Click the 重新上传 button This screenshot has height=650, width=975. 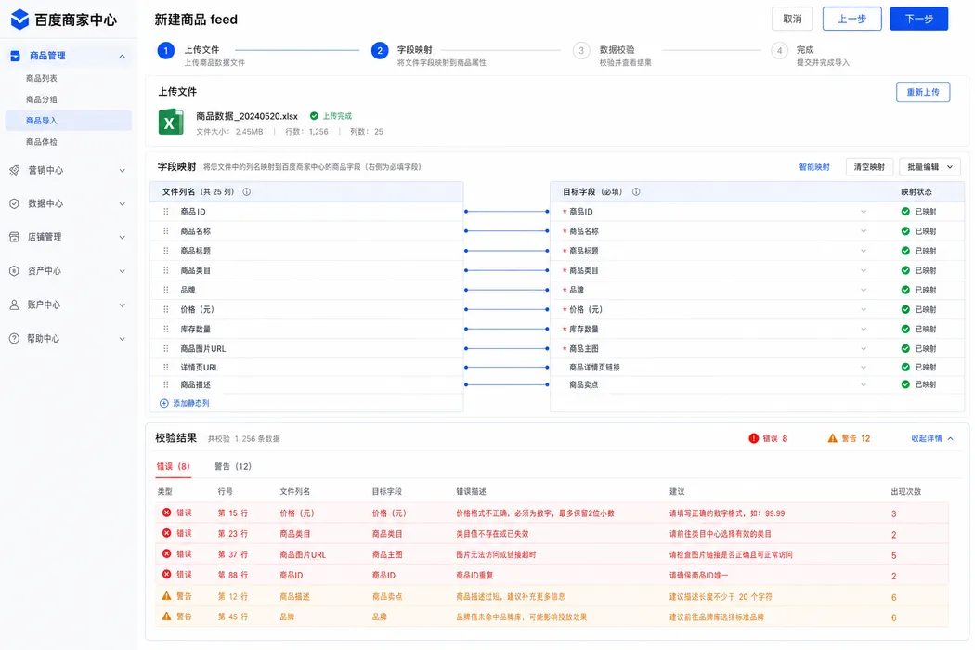point(923,92)
